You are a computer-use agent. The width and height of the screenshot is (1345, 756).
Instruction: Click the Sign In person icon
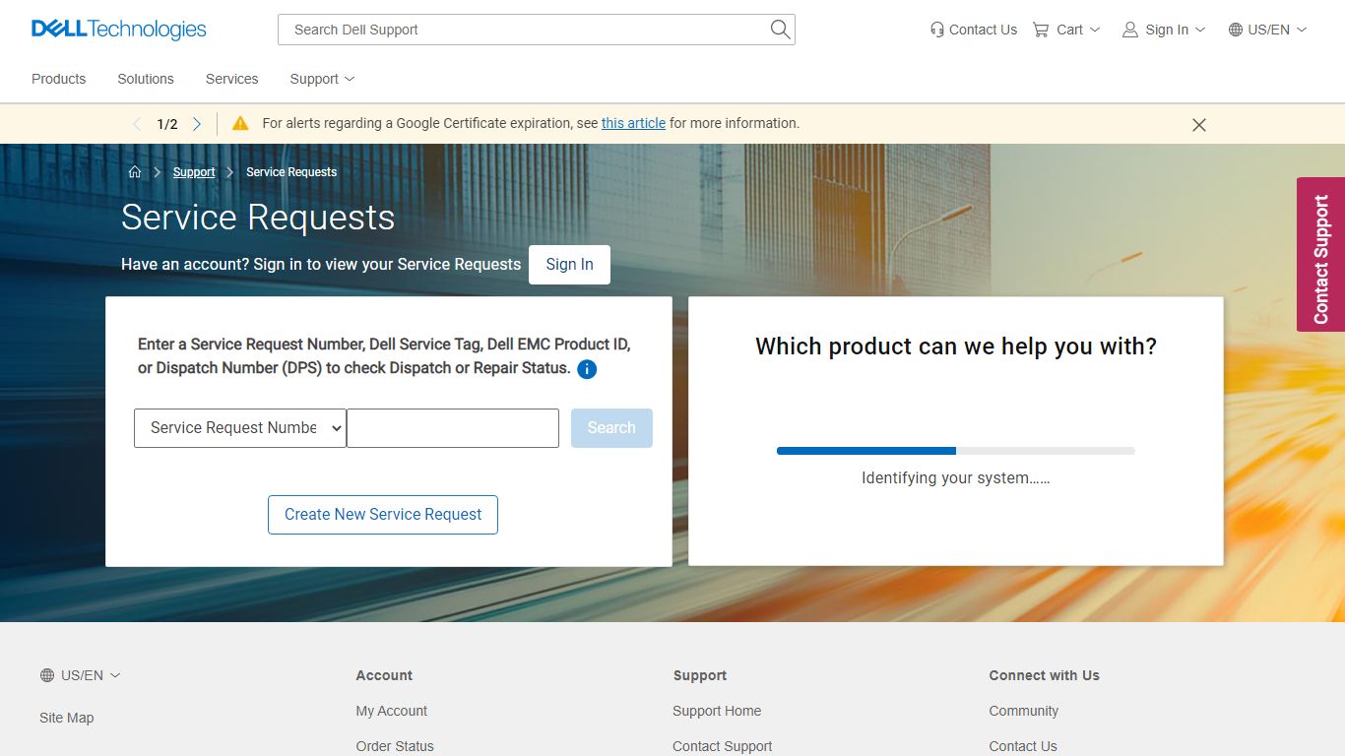point(1130,30)
